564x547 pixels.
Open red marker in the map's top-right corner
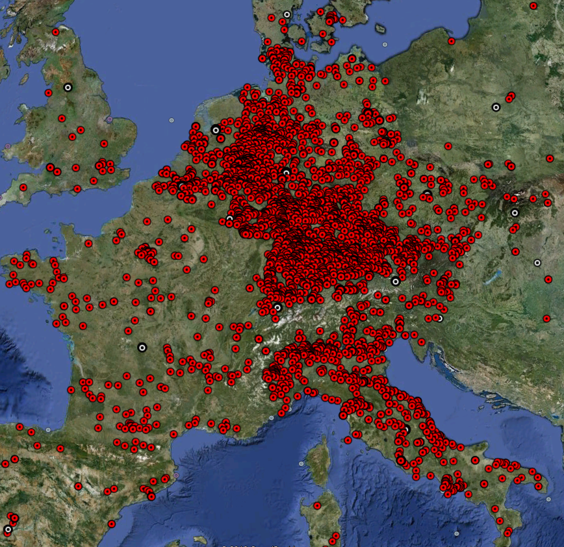(533, 6)
